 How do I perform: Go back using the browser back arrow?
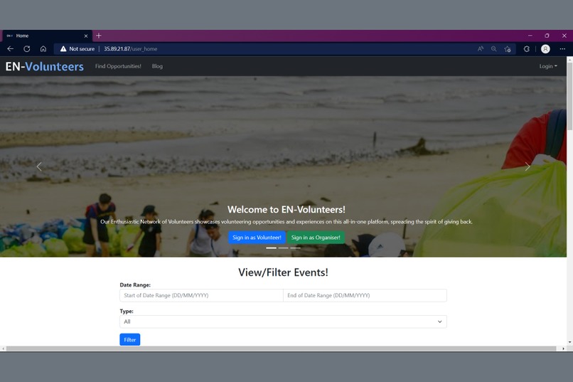tap(10, 48)
